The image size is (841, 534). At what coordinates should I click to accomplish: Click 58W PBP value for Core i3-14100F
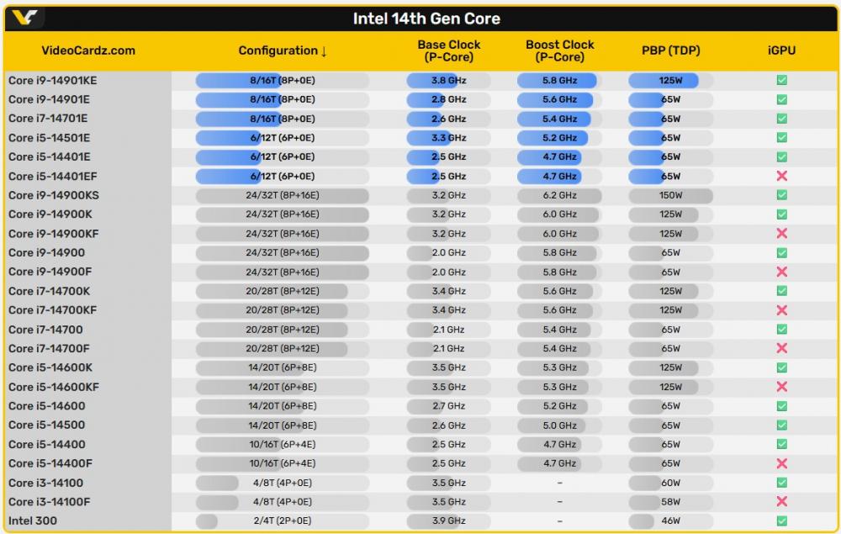pyautogui.click(x=670, y=502)
